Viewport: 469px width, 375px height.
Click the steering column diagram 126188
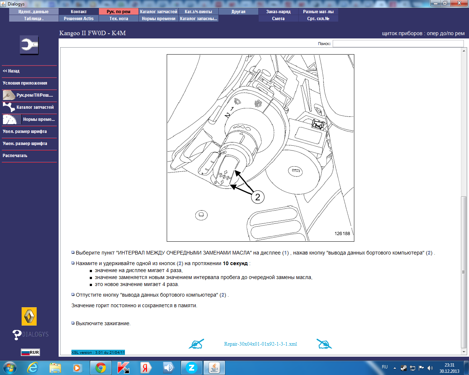(261, 148)
